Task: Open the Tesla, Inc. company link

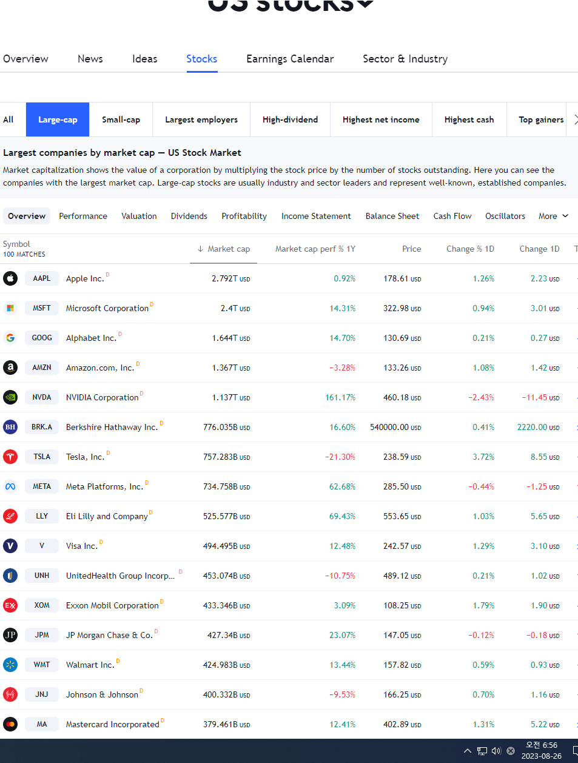Action: point(85,457)
